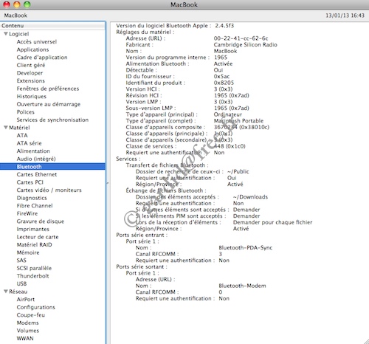Collapse the Logiciel section triangle
Screen dimensions: 369x344
coord(5,34)
